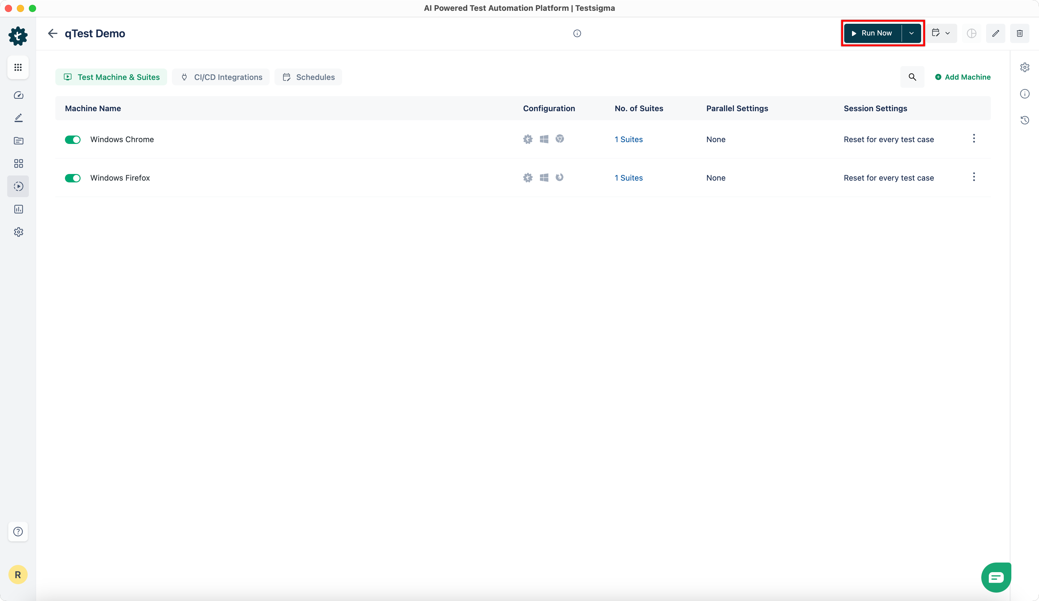Click the trash delete icon in header
1039x601 pixels.
coord(1019,33)
